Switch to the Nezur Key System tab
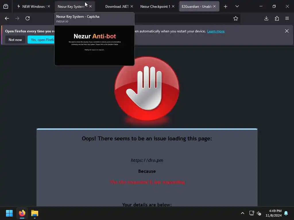This screenshot has width=294, height=220. point(75,6)
